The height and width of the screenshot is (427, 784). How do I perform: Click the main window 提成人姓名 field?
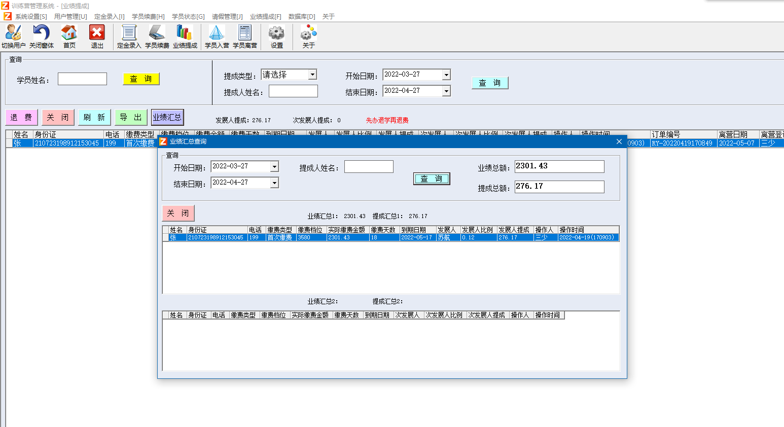293,91
